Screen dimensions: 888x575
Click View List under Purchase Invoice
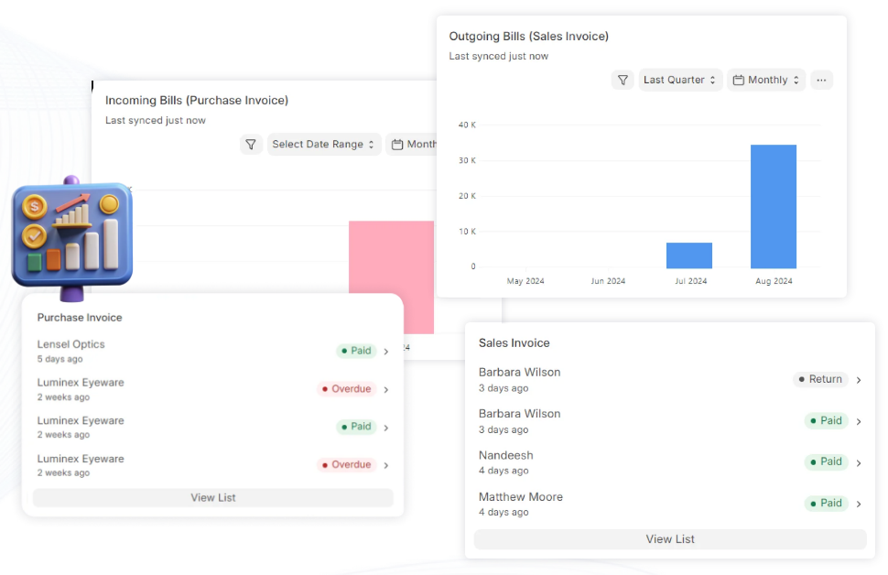pos(212,497)
